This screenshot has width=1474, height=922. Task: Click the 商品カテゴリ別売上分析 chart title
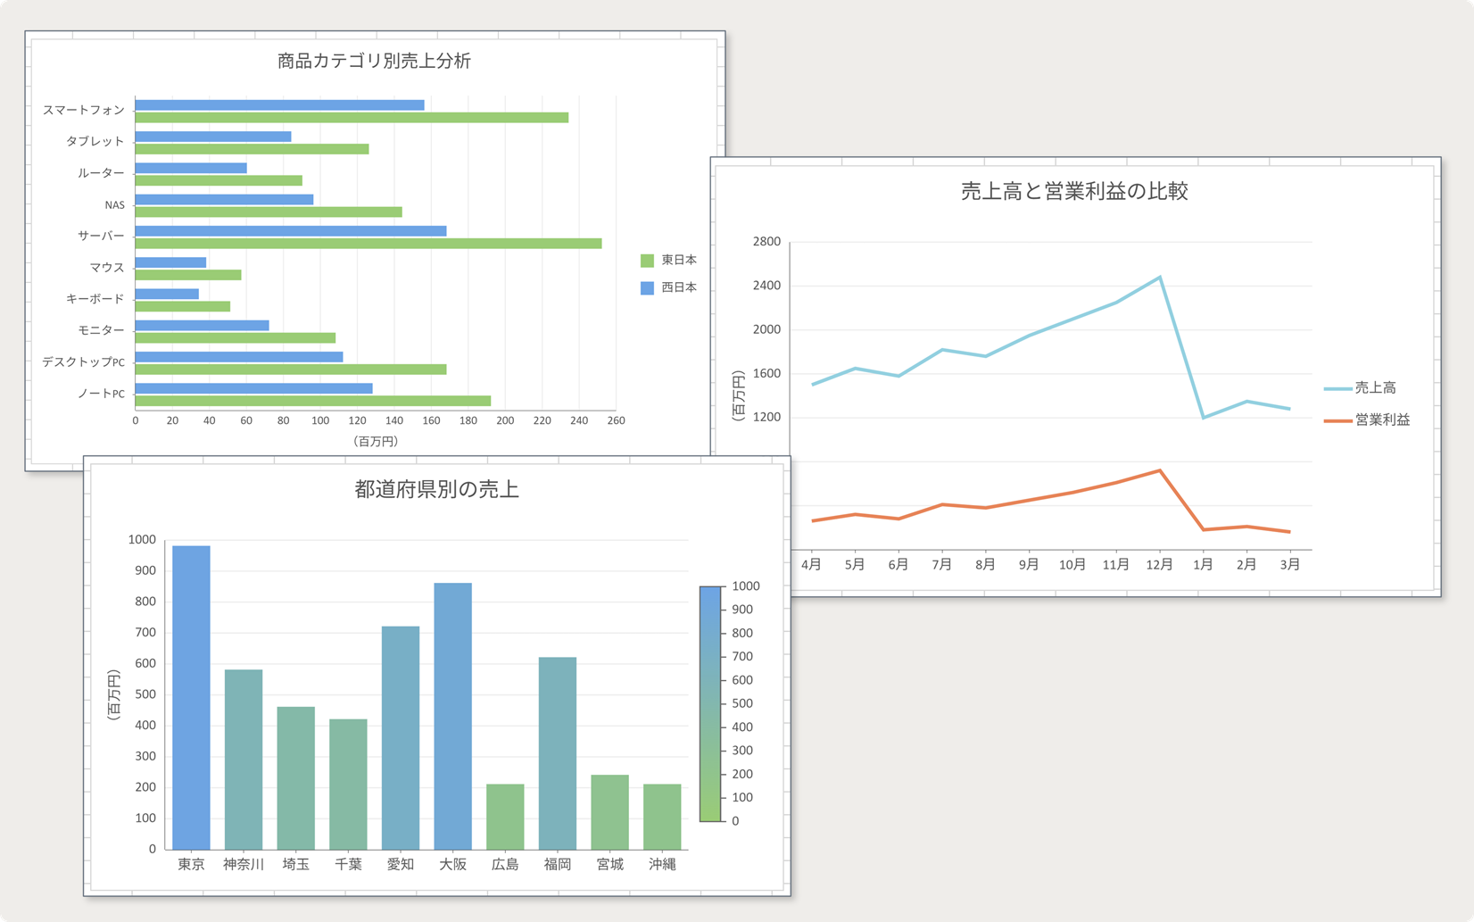click(374, 61)
